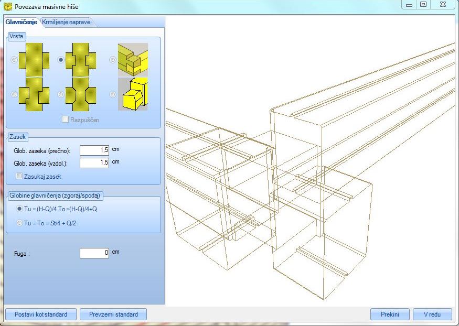Click the app icon in the title bar
Viewport: 459px width, 326px height.
(x=7, y=7)
